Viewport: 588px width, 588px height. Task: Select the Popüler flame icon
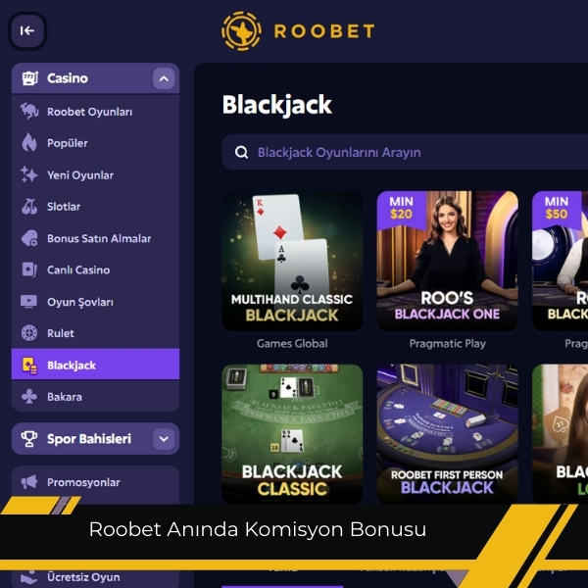click(29, 143)
